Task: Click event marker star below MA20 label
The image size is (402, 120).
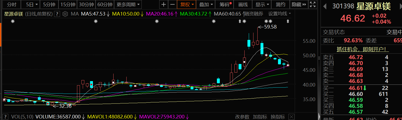Action: click(x=157, y=21)
